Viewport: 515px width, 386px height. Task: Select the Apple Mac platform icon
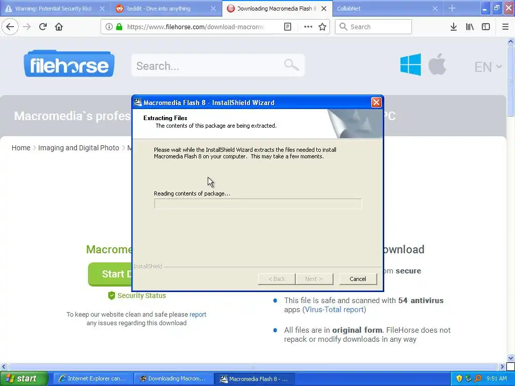point(437,64)
